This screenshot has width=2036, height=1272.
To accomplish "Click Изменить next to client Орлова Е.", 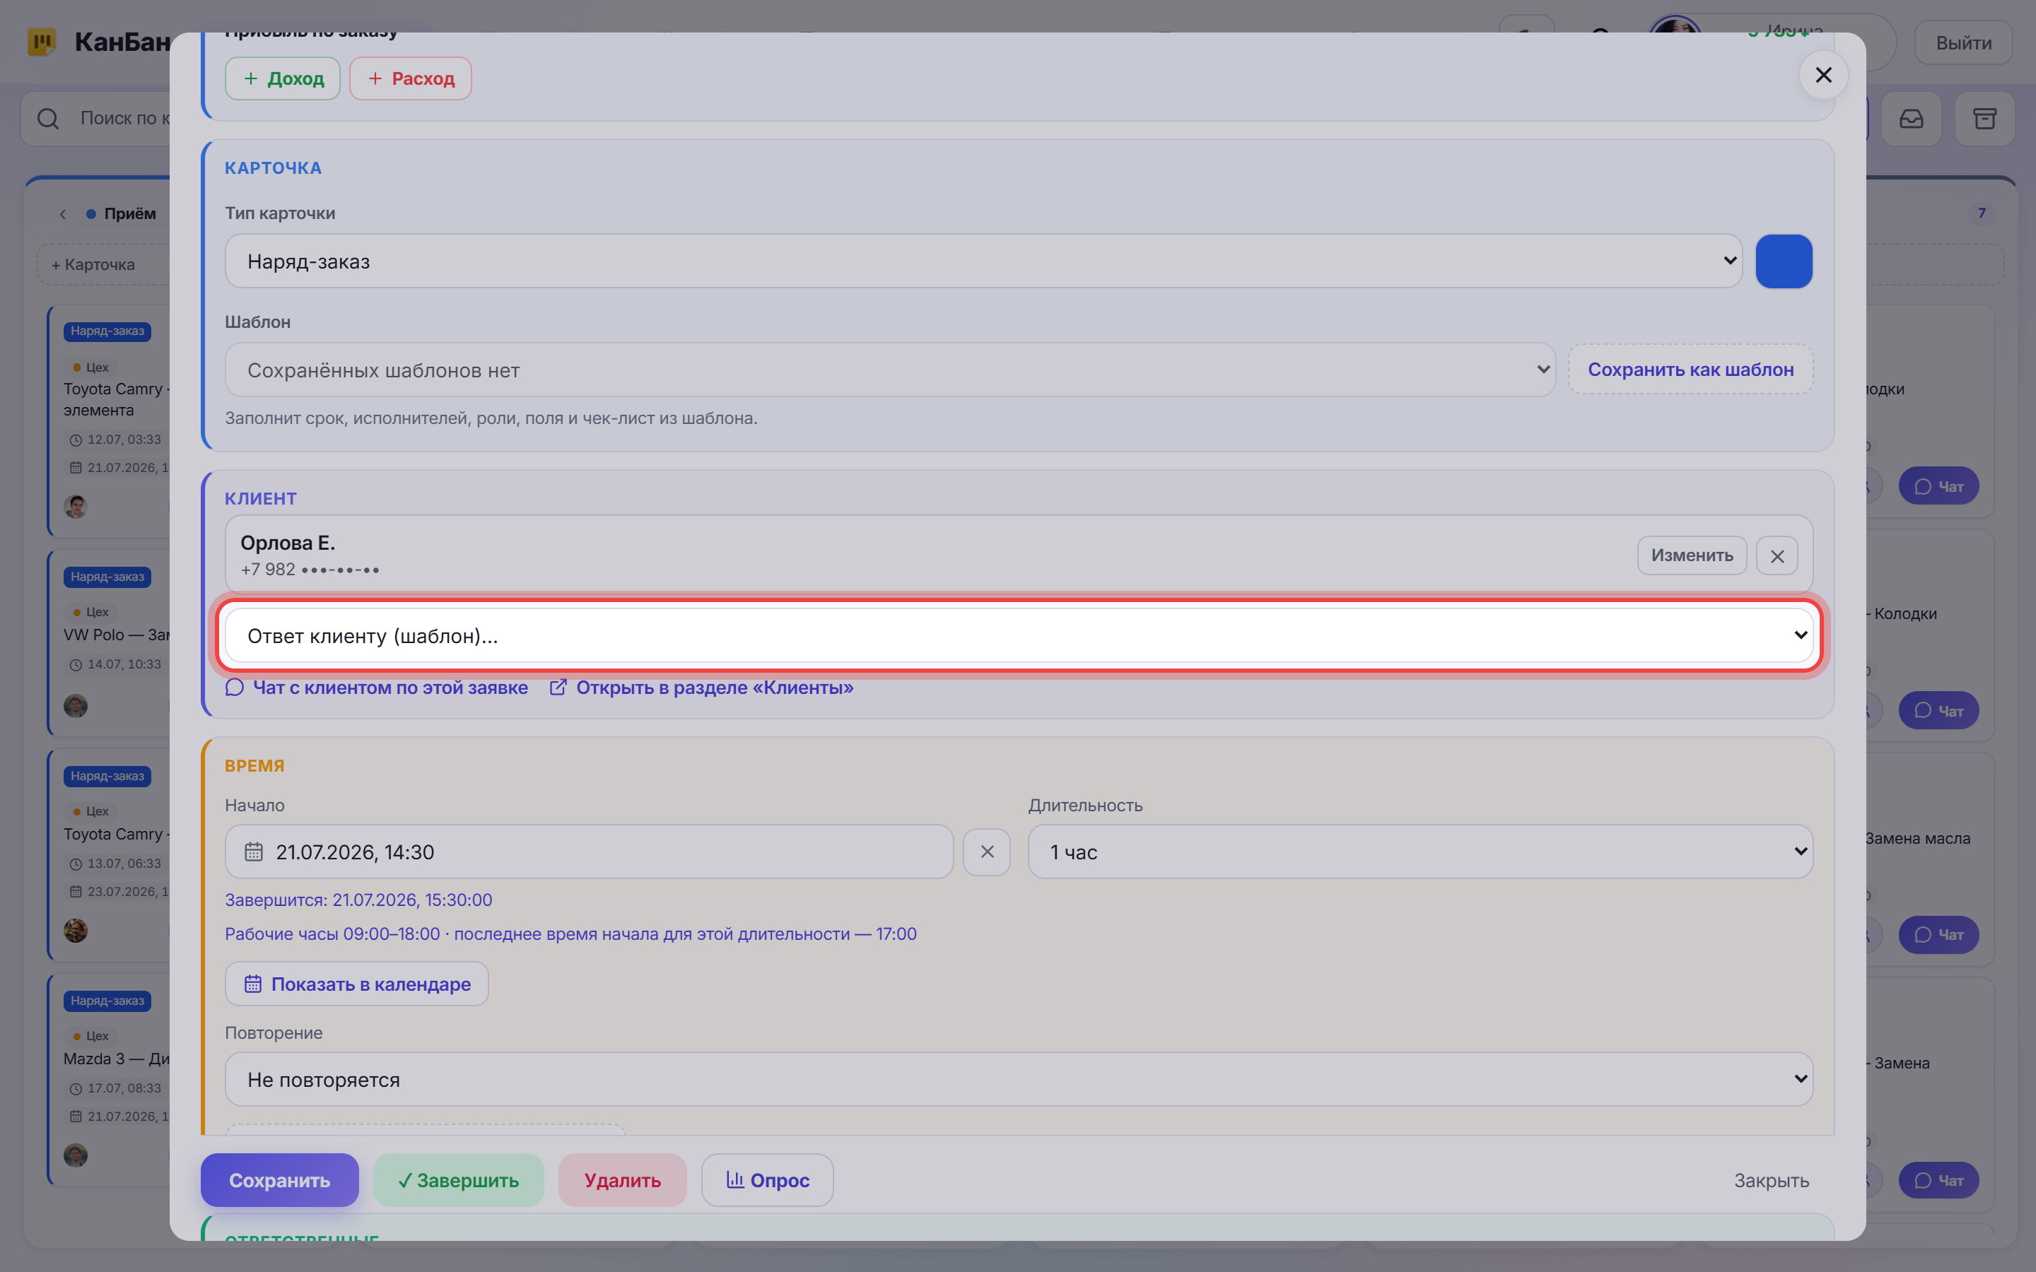I will [1692, 555].
